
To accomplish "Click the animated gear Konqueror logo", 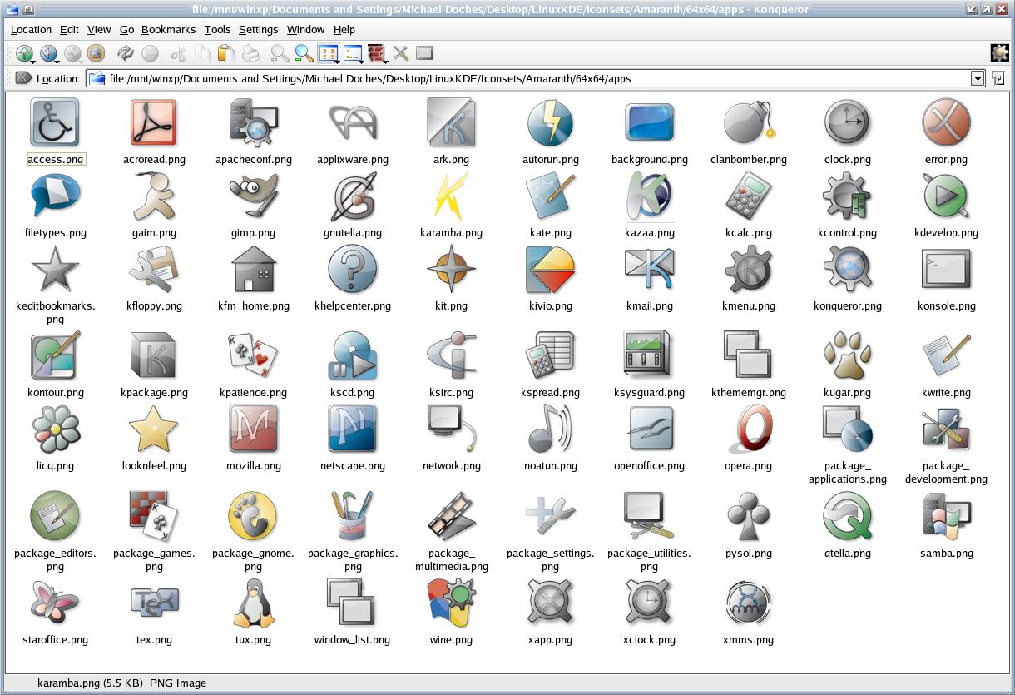I will pos(999,53).
